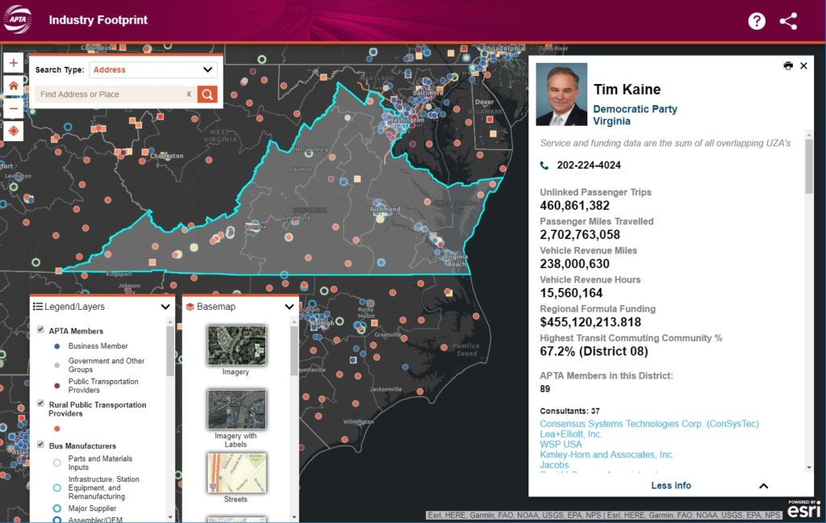Click the esri logo
The image size is (826, 523).
coord(804,509)
